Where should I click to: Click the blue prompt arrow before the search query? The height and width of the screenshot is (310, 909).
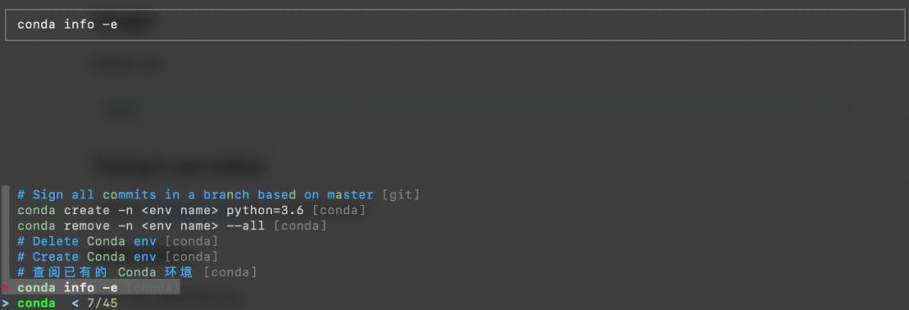coord(5,303)
